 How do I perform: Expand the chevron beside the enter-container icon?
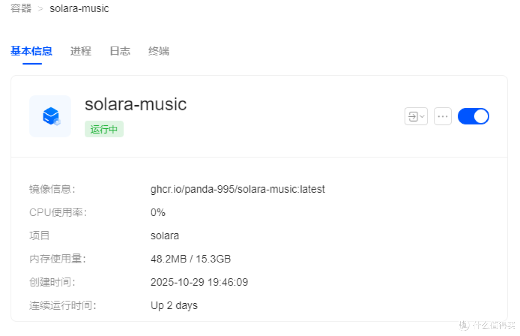click(x=422, y=117)
